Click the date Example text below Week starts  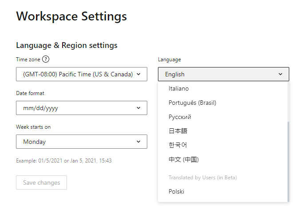click(64, 160)
